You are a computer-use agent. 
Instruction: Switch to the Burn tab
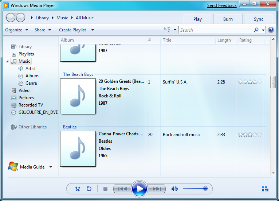pos(228,19)
